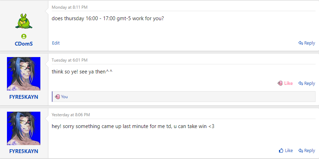The image size is (319, 159).
Task: Like the "sorry something came up" post
Action: tap(286, 151)
